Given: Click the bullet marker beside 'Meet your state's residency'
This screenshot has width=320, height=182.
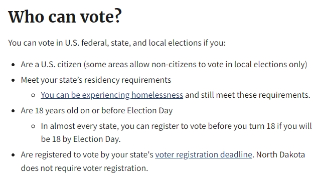Looking at the screenshot, I should click(x=13, y=80).
